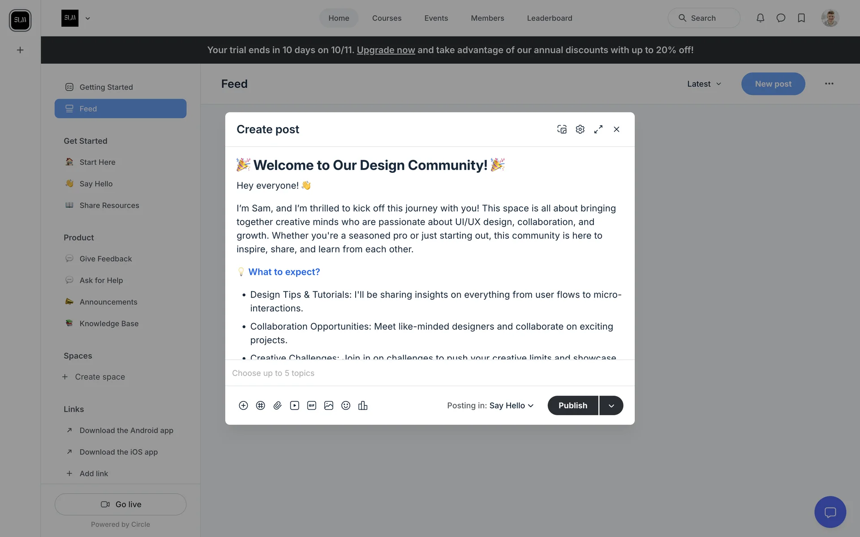Click the Publish button

[572, 405]
